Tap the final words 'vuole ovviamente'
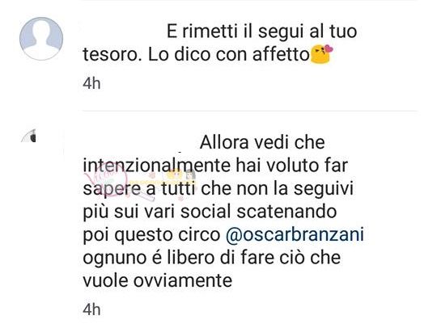Image resolution: width=437 pixels, height=324 pixels. coord(158,280)
